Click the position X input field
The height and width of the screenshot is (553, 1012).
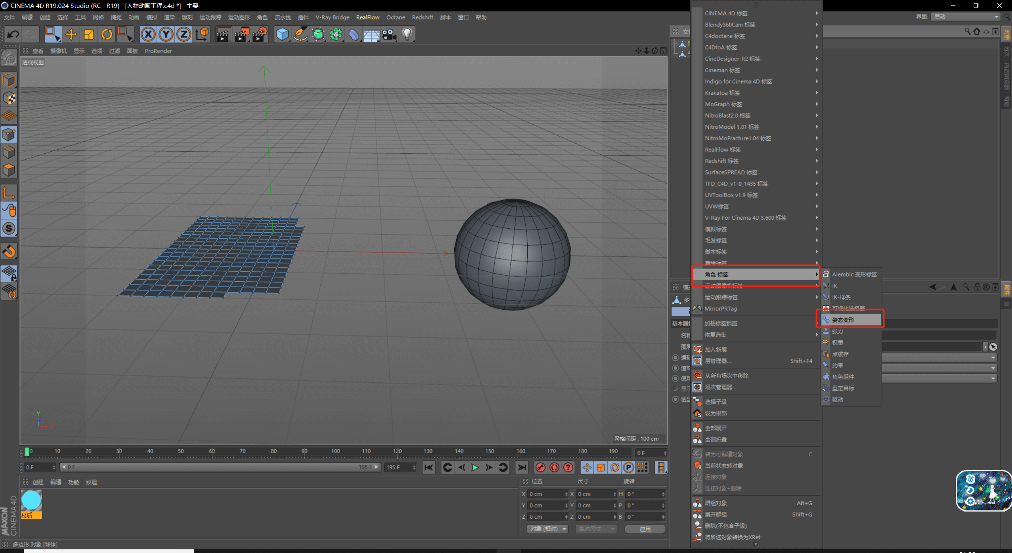548,495
